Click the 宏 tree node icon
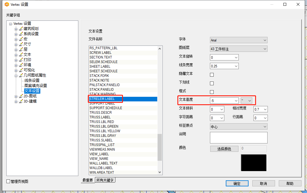This screenshot has height=193, width=307. [21, 39]
